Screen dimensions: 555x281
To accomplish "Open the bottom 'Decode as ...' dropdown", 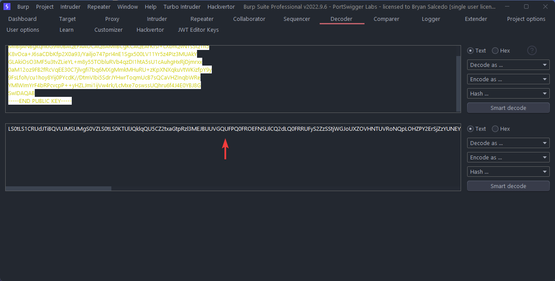I will pos(508,143).
